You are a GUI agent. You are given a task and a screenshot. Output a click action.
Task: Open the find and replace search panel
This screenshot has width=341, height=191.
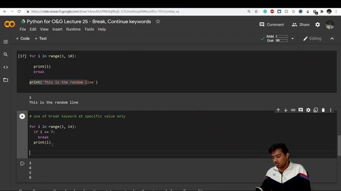6,54
